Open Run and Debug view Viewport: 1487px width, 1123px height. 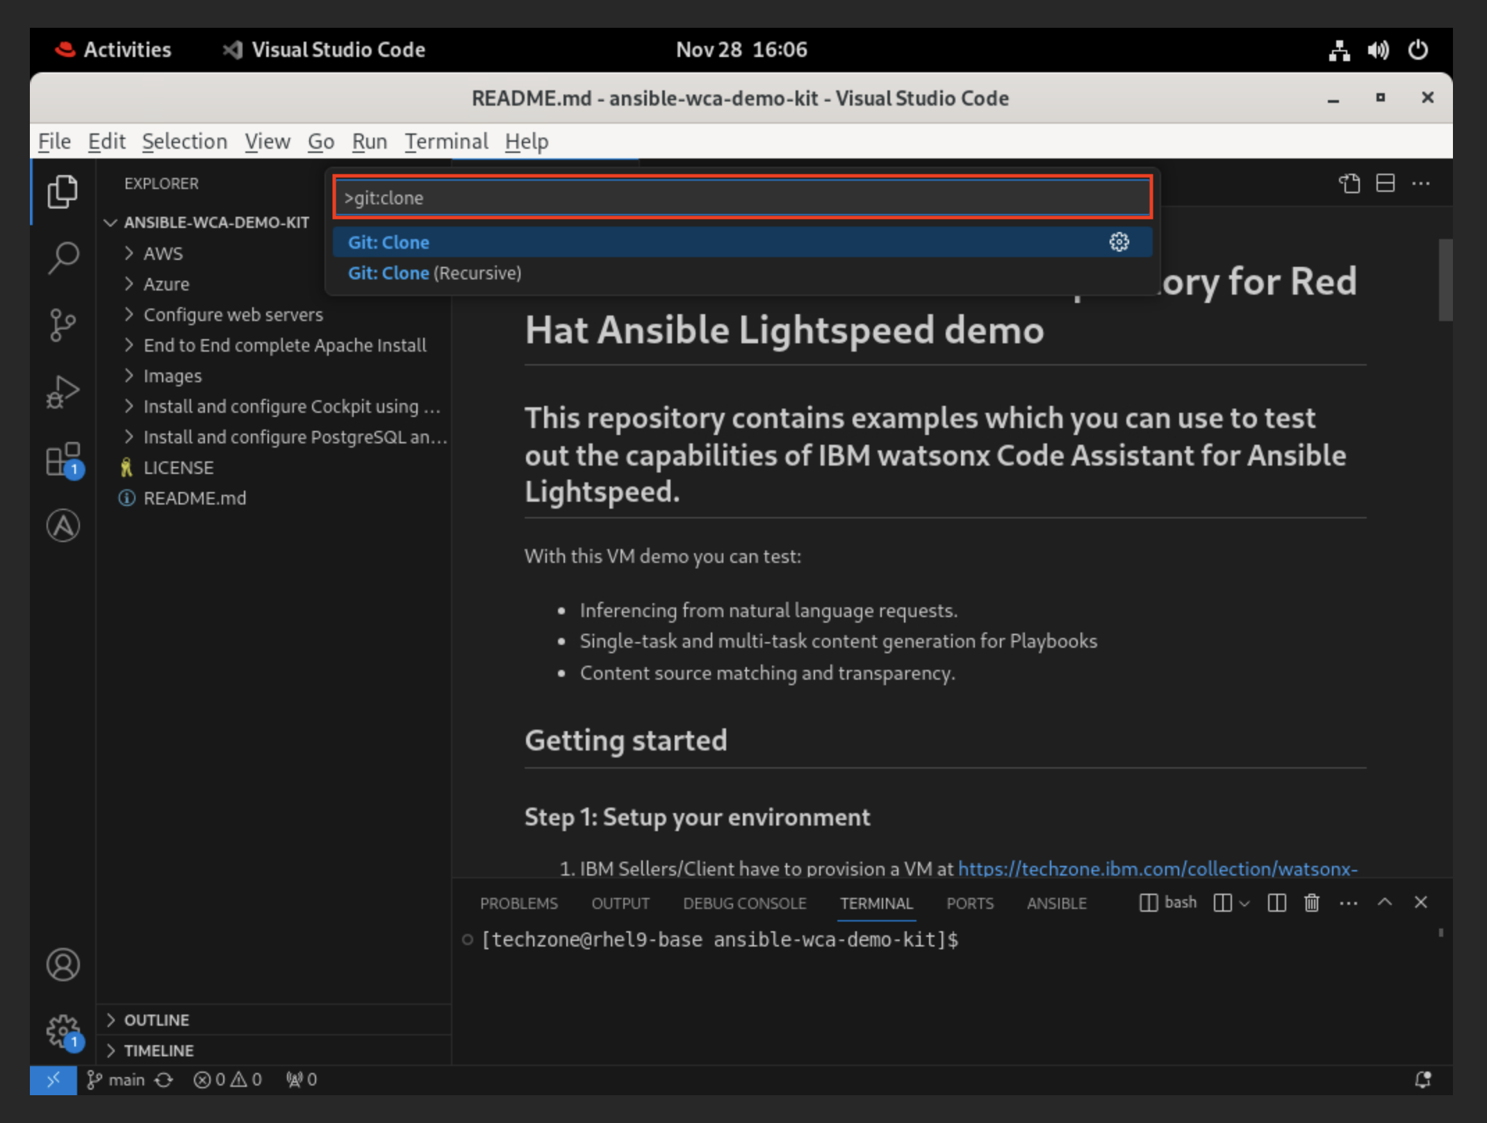63,391
